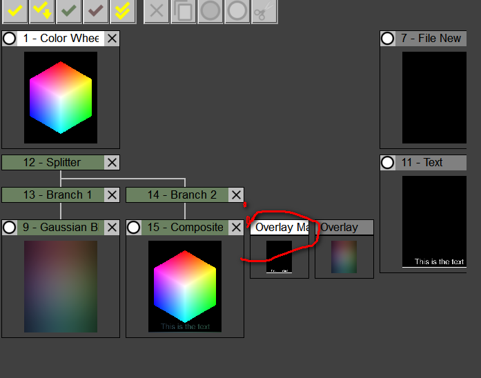The width and height of the screenshot is (481, 378).
Task: Close the 1 - Color Wheel node
Action: (112, 39)
